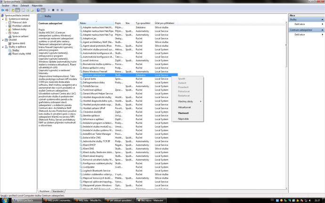Click gear icon of Čipová karta row
The height and width of the screenshot is (203, 325).
pos(81,79)
